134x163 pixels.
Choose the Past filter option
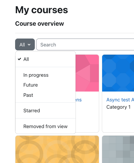45,95
